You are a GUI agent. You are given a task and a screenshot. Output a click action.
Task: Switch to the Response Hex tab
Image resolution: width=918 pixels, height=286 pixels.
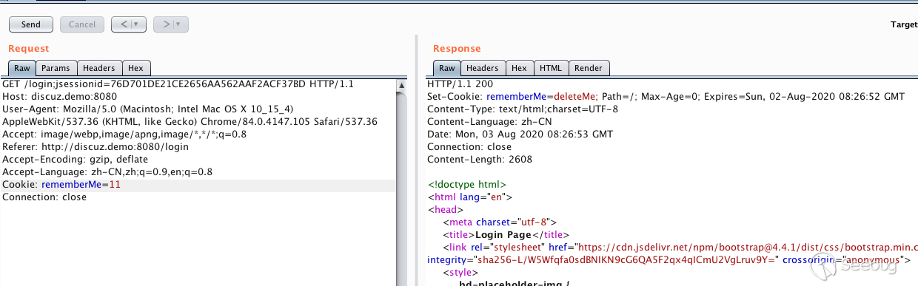click(x=520, y=68)
